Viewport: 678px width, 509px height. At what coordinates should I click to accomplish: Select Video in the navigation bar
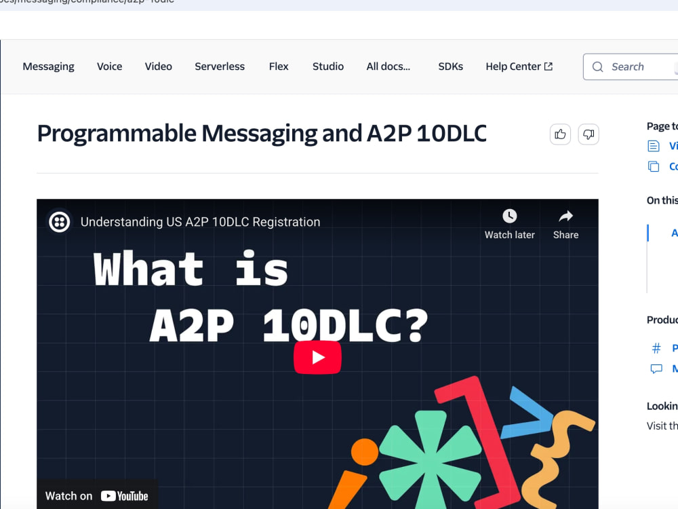[158, 67]
